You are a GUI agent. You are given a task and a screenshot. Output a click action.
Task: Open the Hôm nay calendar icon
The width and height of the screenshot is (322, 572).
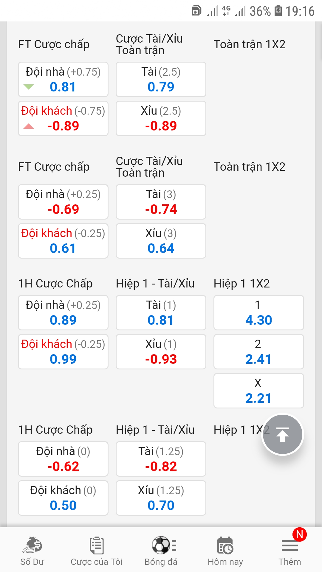coord(225,546)
